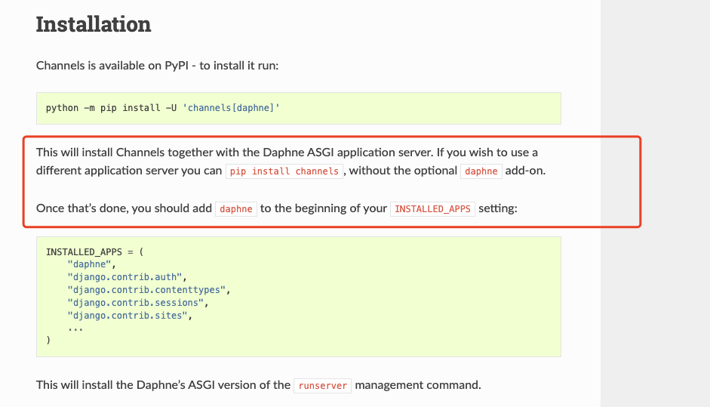The width and height of the screenshot is (710, 407).
Task: Click the 'pip install channels' inline code
Action: click(284, 171)
